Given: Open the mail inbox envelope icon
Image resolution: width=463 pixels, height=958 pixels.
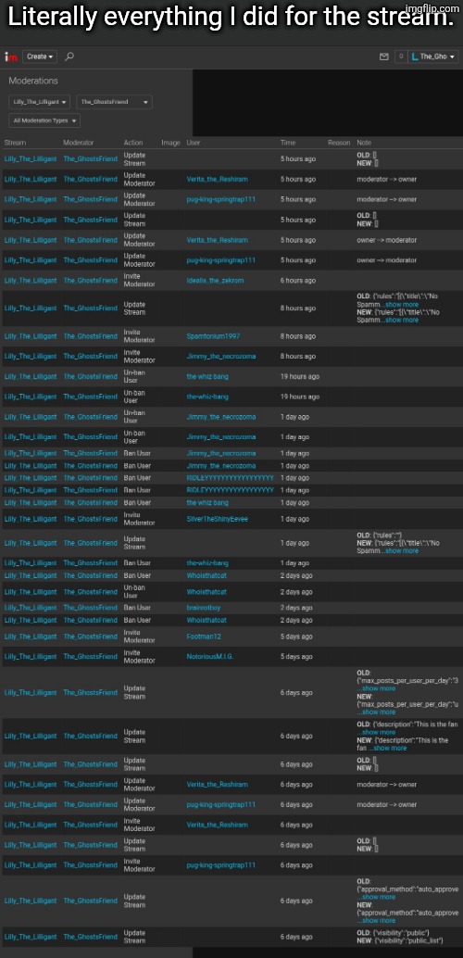Looking at the screenshot, I should coord(383,57).
